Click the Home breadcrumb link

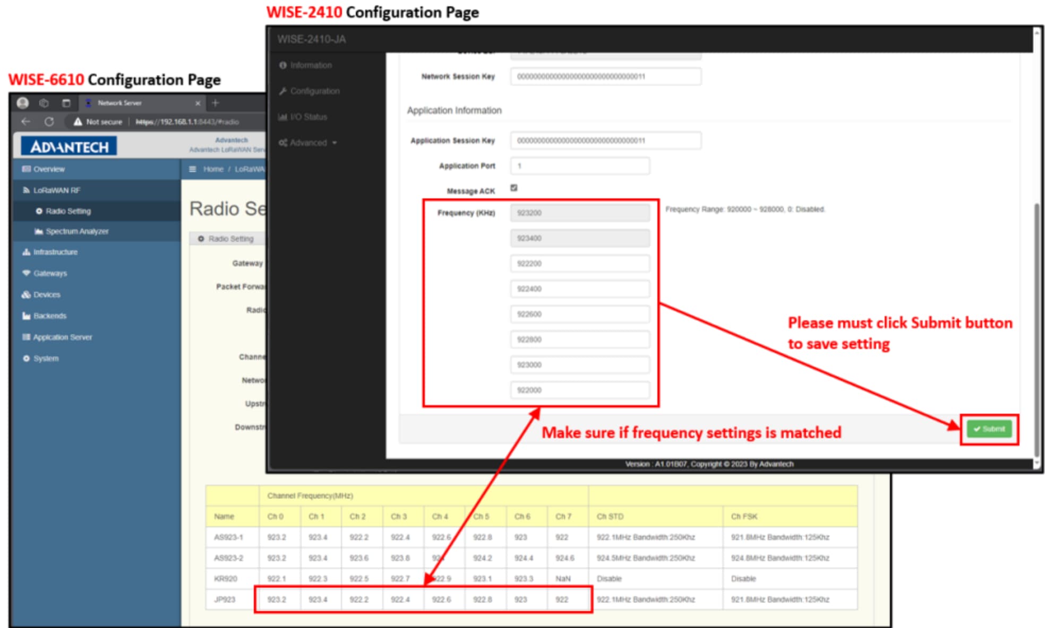click(213, 169)
